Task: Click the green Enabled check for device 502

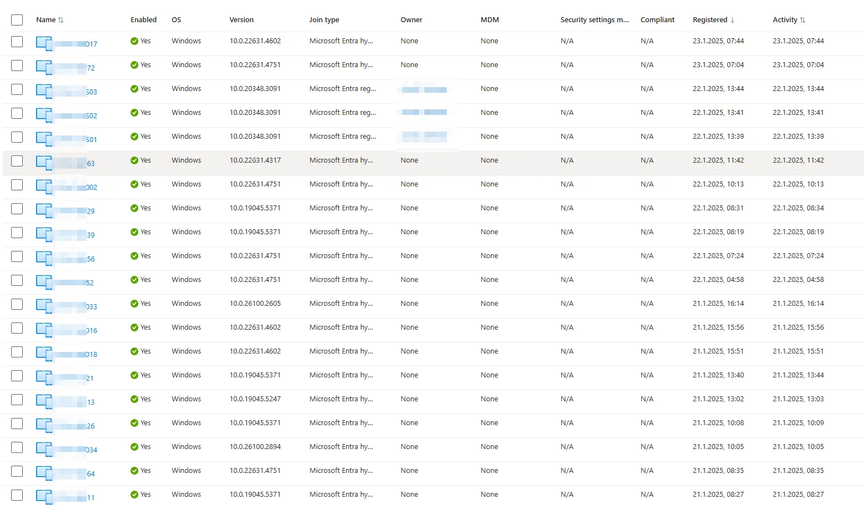Action: [134, 113]
